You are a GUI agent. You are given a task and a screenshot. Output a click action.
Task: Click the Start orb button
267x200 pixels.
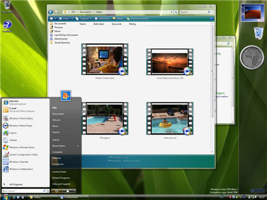pos(6,197)
